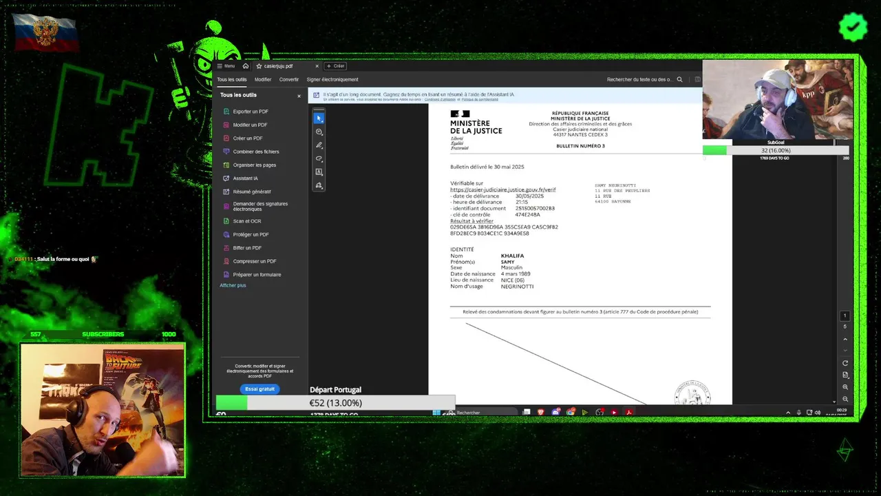
Task: Click the 'KHALIFA' name value
Action: (512, 256)
